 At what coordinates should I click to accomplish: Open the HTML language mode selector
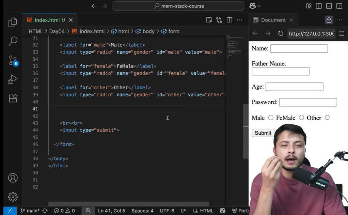(203, 211)
